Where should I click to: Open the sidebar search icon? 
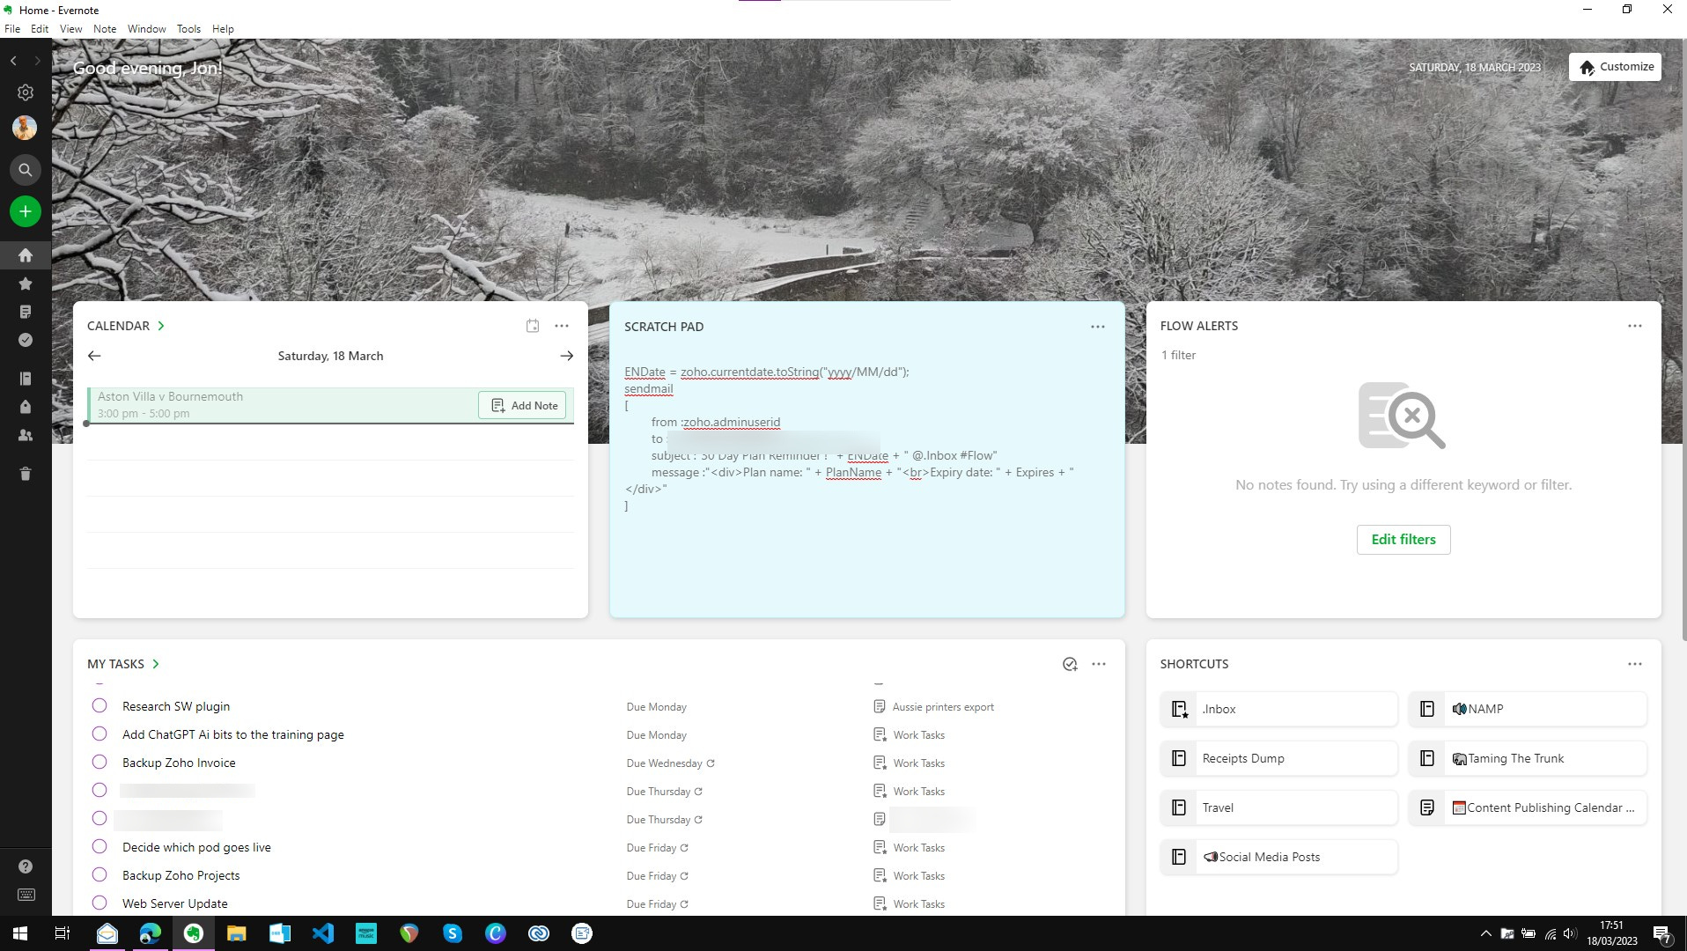click(26, 170)
